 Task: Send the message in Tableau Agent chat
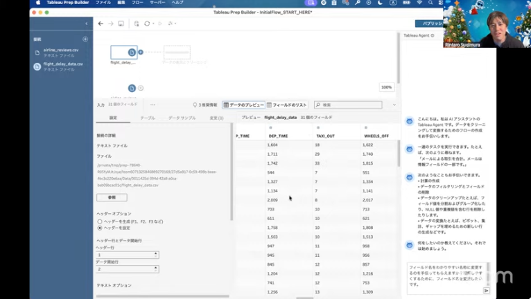(x=487, y=291)
